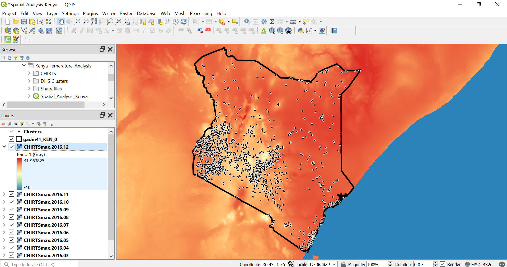
Task: Expand the Shapefiles folder in Browser
Action: pyautogui.click(x=29, y=89)
